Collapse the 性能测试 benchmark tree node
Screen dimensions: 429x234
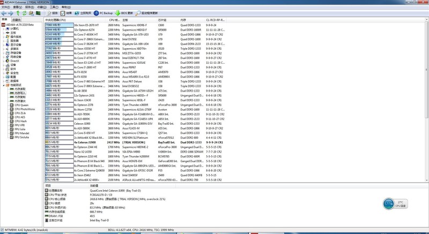(4, 85)
